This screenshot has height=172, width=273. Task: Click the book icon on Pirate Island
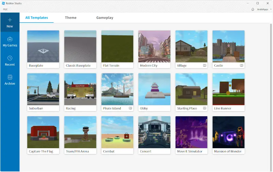point(130,108)
